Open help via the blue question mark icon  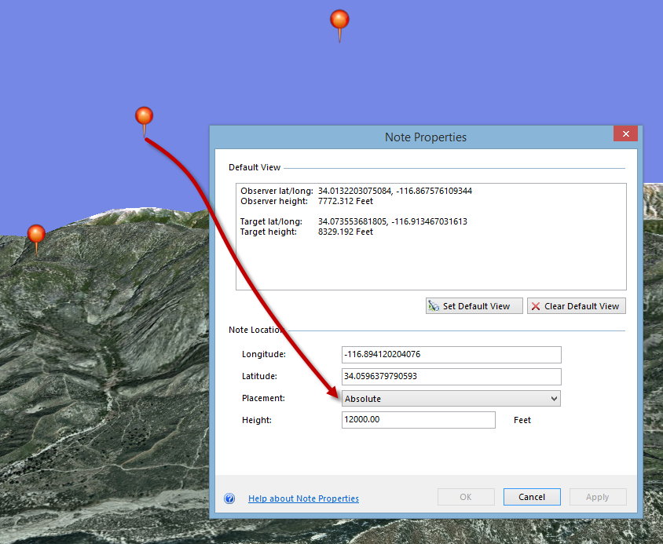tap(229, 498)
